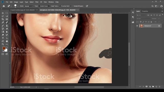Open layer blend mode Normal dropdown
This screenshot has height=92, width=164.
click(143, 19)
